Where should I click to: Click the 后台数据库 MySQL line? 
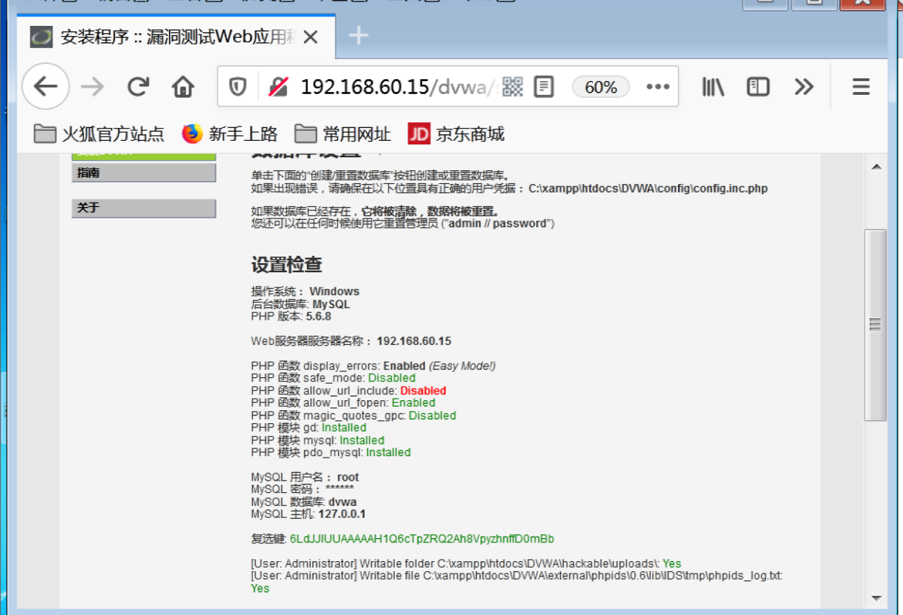tap(301, 305)
